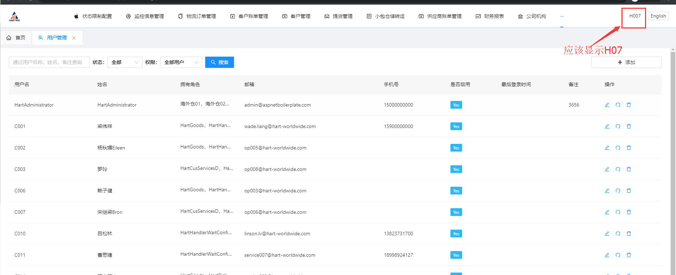
Task: Open the 物流订单管理 menu
Action: pyautogui.click(x=197, y=16)
